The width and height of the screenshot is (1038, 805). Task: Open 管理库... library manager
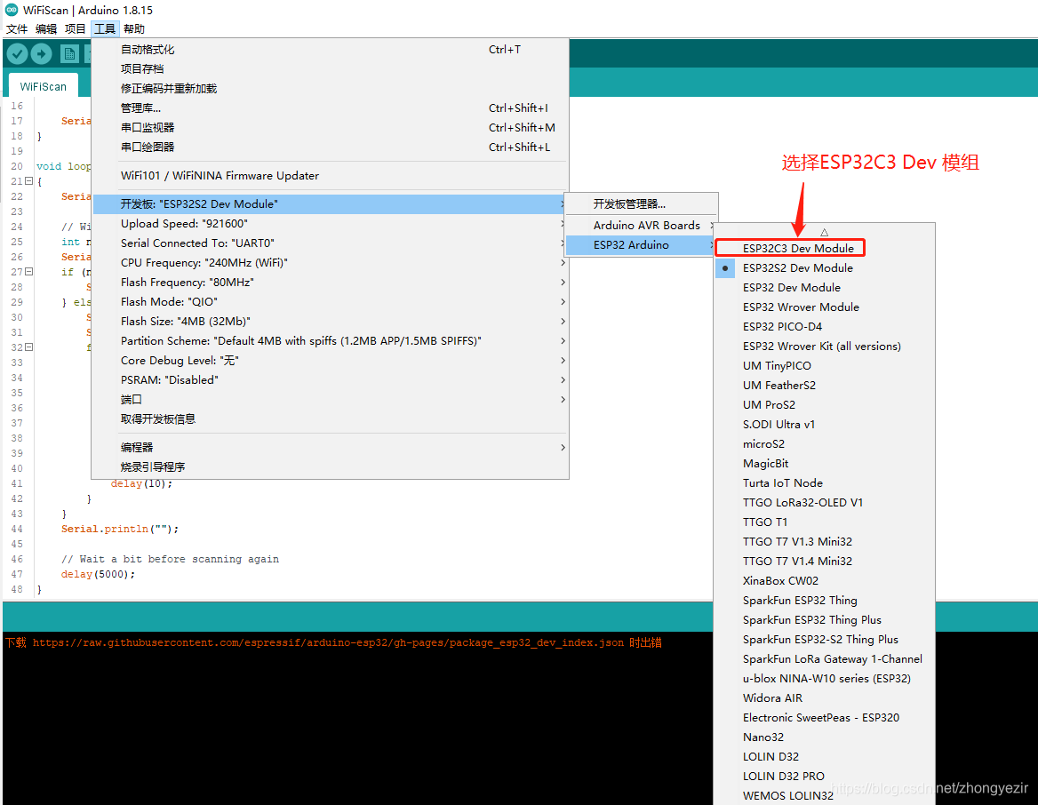(x=331, y=108)
